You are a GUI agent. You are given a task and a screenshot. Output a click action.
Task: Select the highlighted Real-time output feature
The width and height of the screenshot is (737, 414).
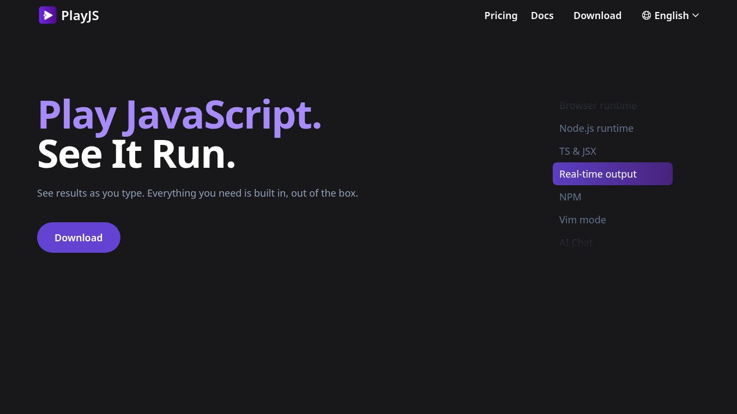pyautogui.click(x=613, y=174)
